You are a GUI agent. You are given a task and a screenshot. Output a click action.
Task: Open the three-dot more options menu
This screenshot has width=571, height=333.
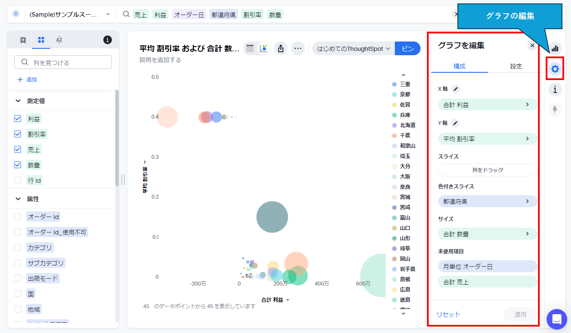[x=298, y=48]
